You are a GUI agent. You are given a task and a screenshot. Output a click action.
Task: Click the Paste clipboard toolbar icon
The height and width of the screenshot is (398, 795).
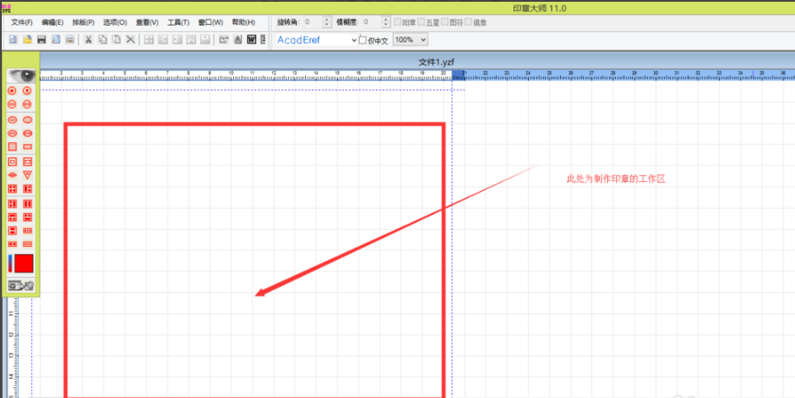point(117,40)
